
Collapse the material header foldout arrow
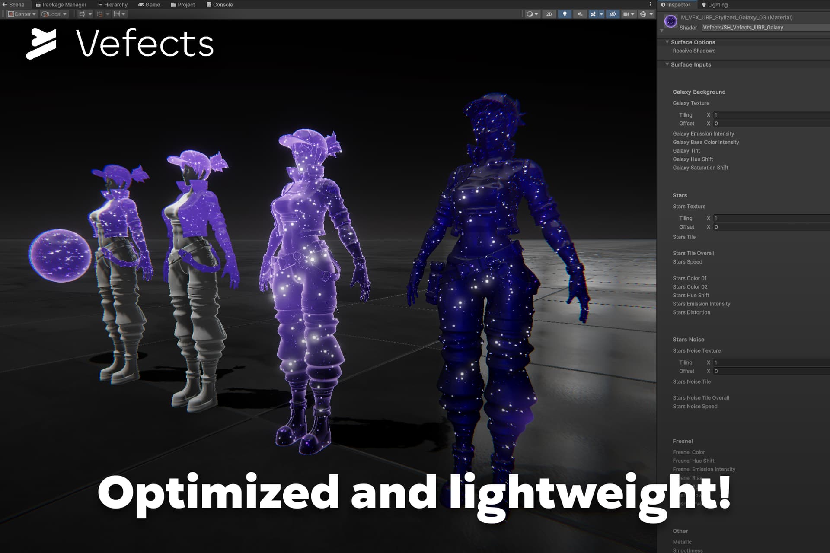[x=661, y=31]
